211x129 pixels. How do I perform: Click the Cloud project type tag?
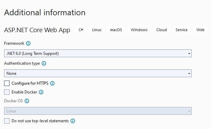click(161, 30)
